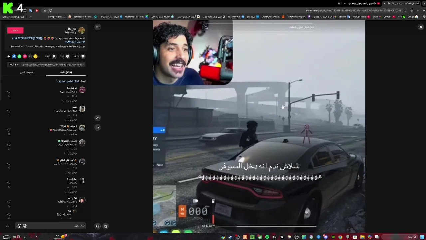The height and width of the screenshot is (240, 426).
Task: Open the three-dots more options menu
Action: pos(98,27)
